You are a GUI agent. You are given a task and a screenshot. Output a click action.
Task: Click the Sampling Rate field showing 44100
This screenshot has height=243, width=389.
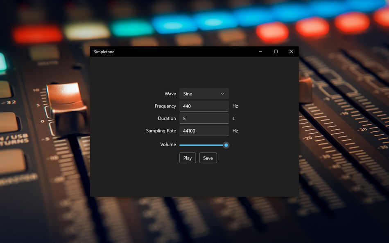tap(204, 131)
